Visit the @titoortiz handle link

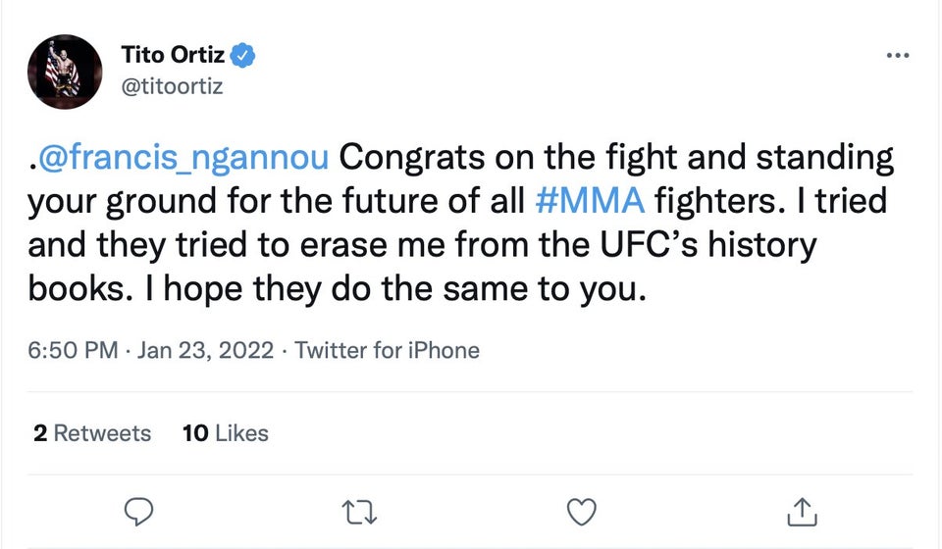coord(171,86)
